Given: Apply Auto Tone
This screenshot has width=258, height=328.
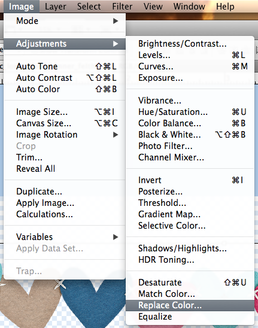Looking at the screenshot, I should click(65, 66).
